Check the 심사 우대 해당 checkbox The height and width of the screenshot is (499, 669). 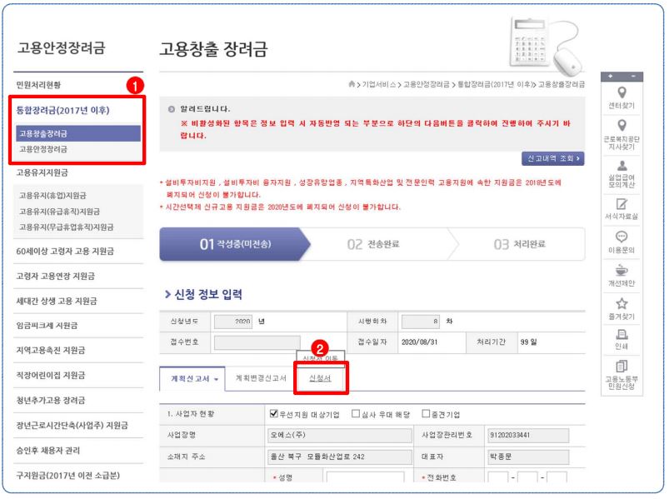(356, 413)
